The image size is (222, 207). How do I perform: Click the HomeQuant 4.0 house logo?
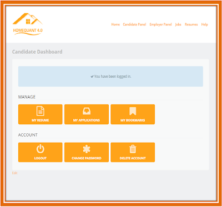pos(28,24)
